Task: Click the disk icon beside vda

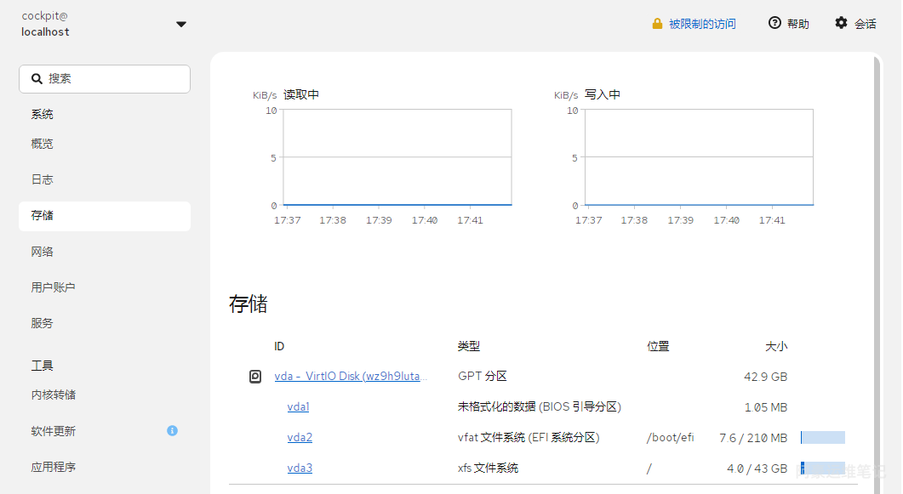Action: click(x=255, y=376)
